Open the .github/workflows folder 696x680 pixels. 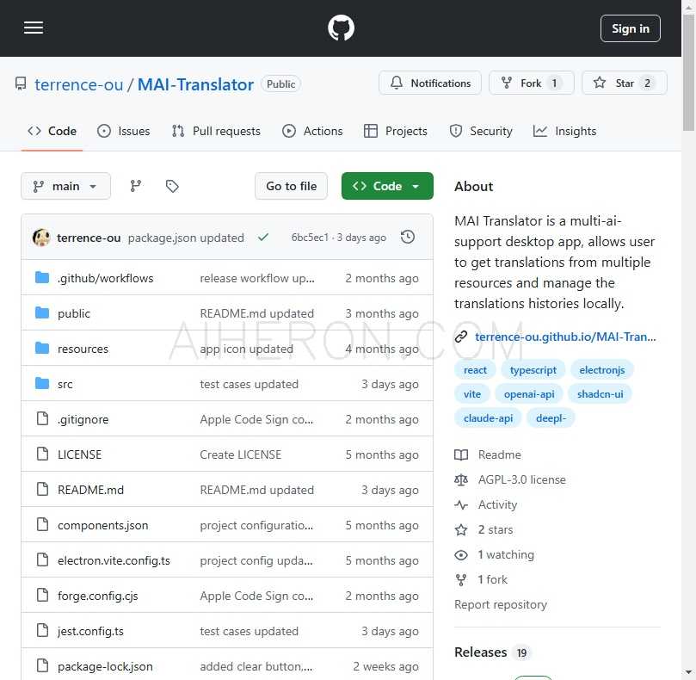pos(105,279)
